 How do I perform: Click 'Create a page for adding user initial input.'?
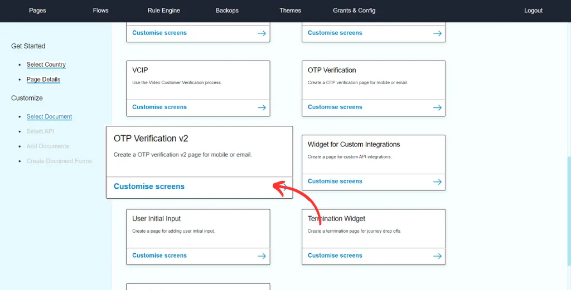(x=173, y=231)
